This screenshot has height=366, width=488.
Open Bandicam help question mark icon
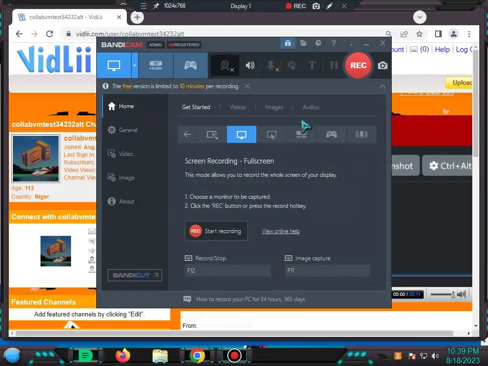point(333,43)
